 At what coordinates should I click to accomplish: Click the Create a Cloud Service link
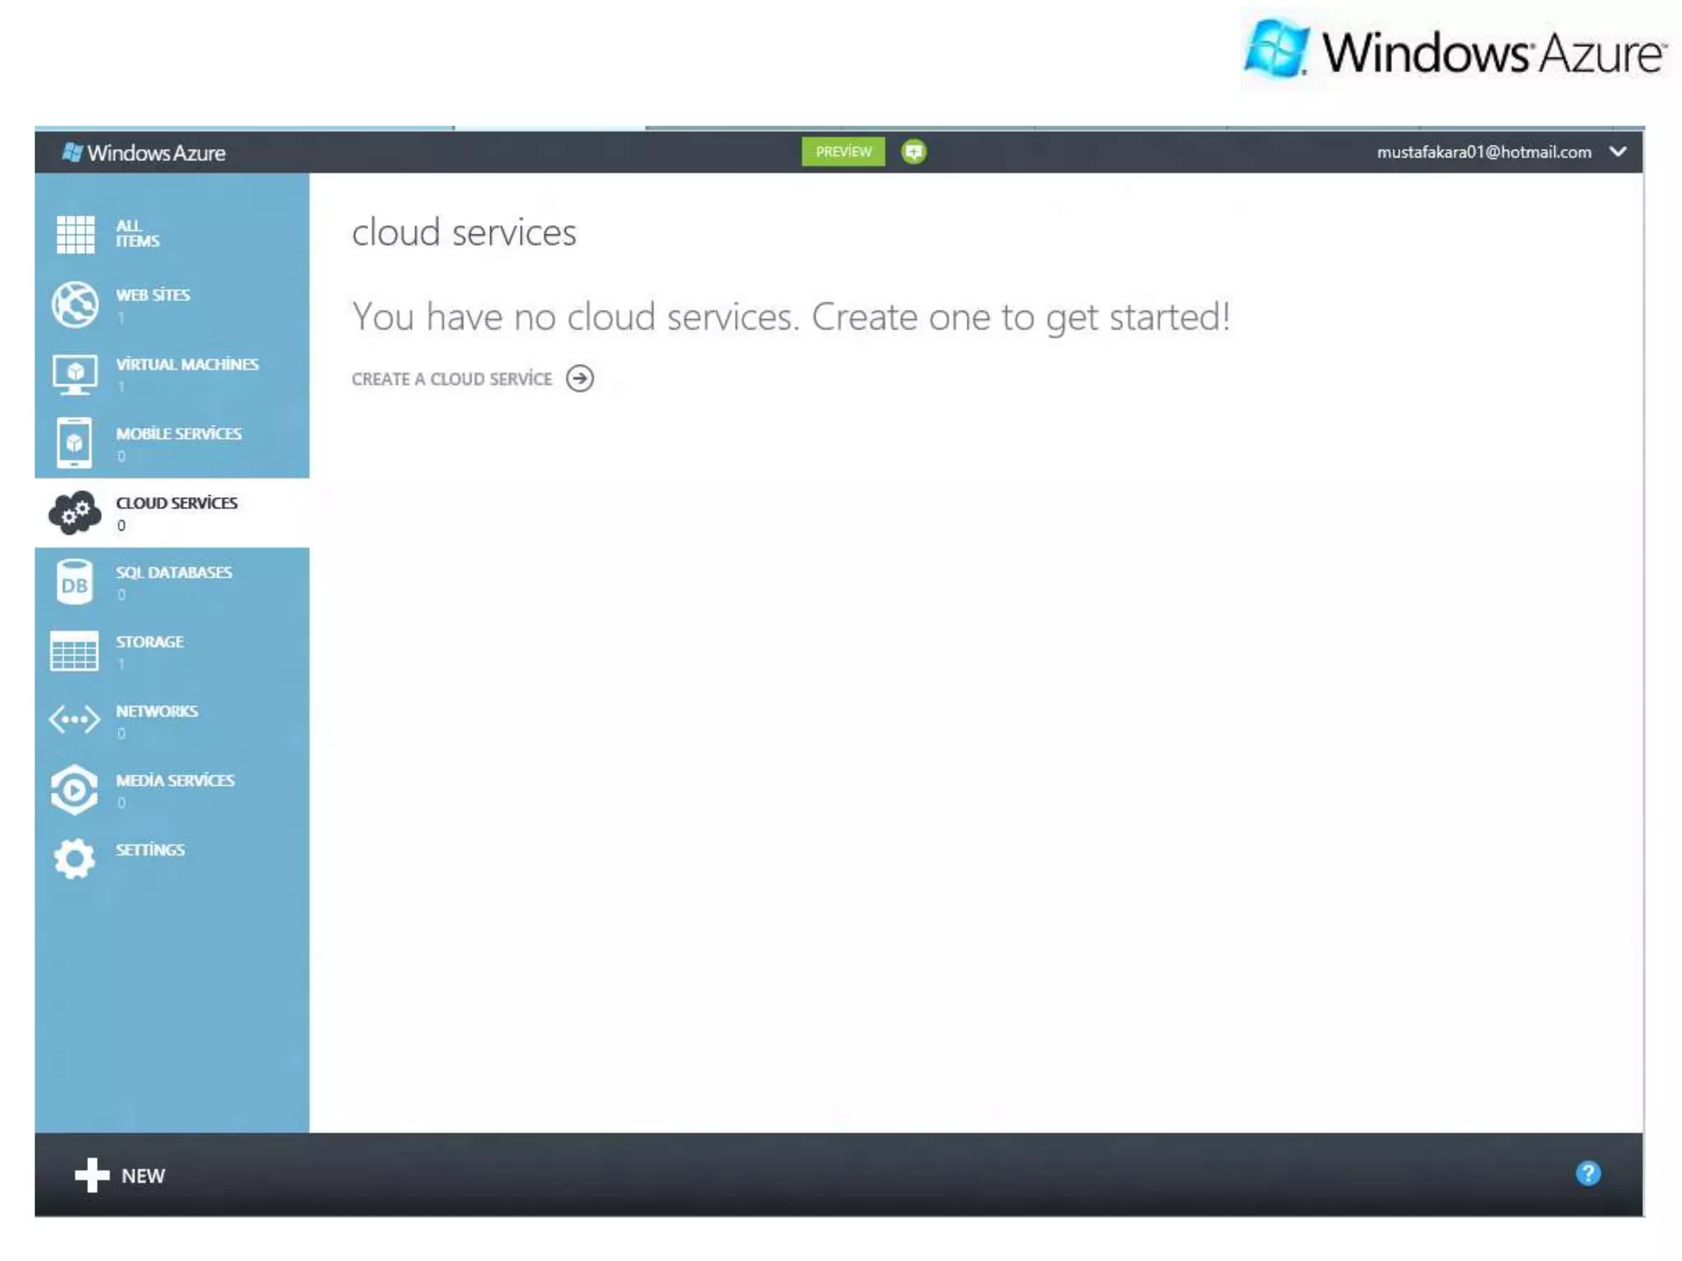[452, 379]
